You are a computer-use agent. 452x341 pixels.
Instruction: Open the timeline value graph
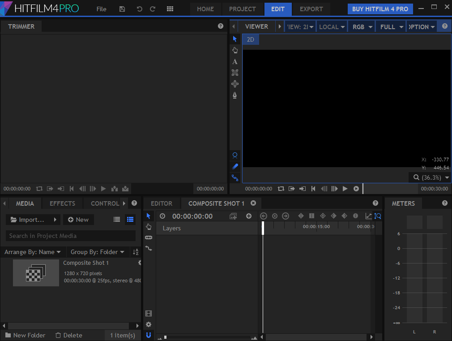pyautogui.click(x=368, y=216)
